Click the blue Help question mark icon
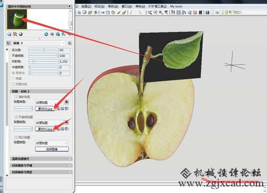 pos(207,12)
